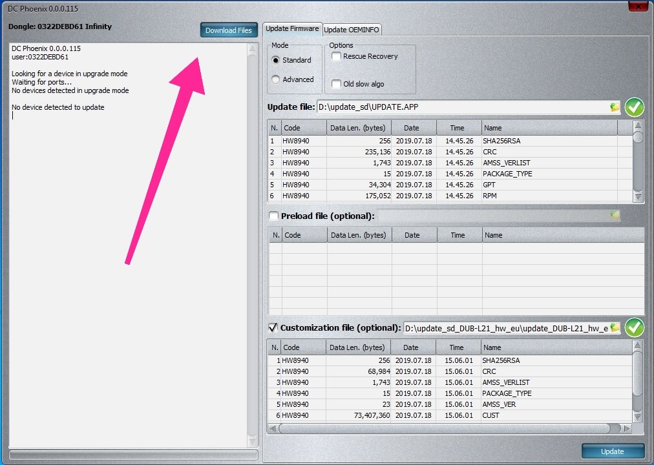Click the Name column header in Customization file table
Viewport: 654px width, 465px height.
click(556, 347)
